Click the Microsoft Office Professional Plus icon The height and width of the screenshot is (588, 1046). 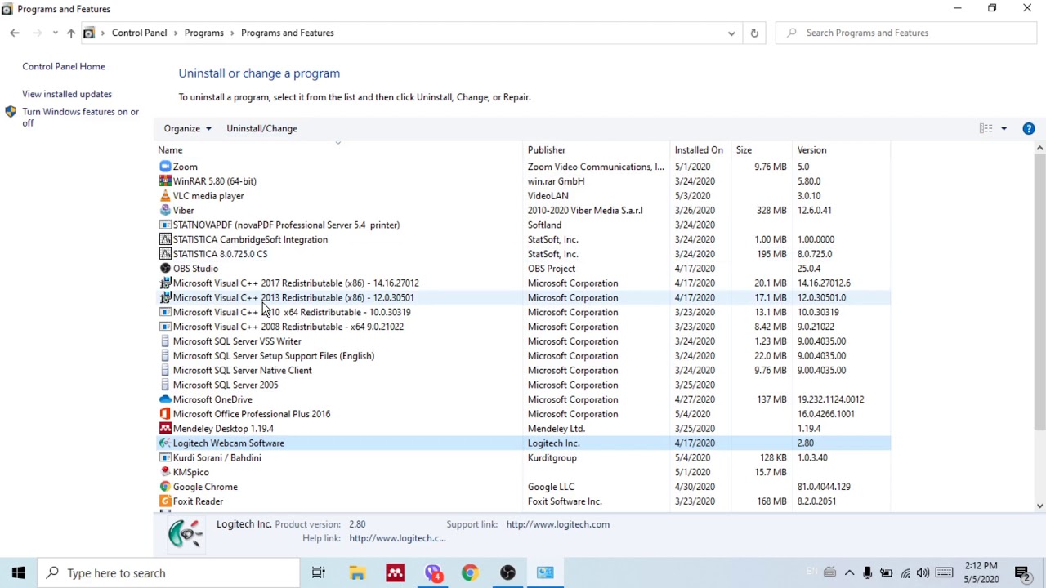(x=165, y=414)
